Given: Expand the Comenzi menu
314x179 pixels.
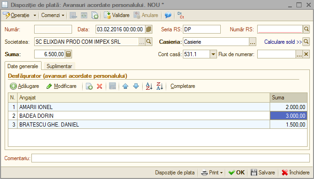Looking at the screenshot, I should (53, 15).
